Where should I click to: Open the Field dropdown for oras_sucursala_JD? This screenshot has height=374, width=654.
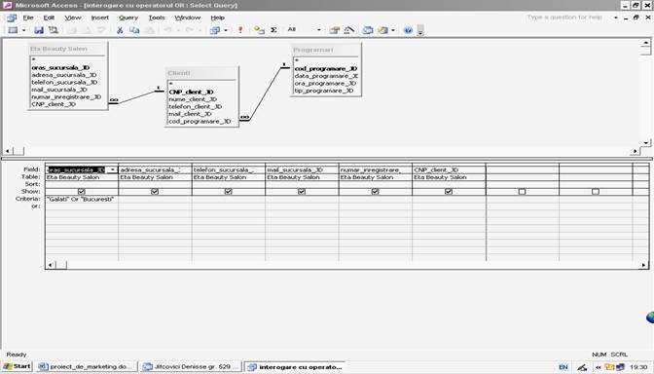coord(113,169)
